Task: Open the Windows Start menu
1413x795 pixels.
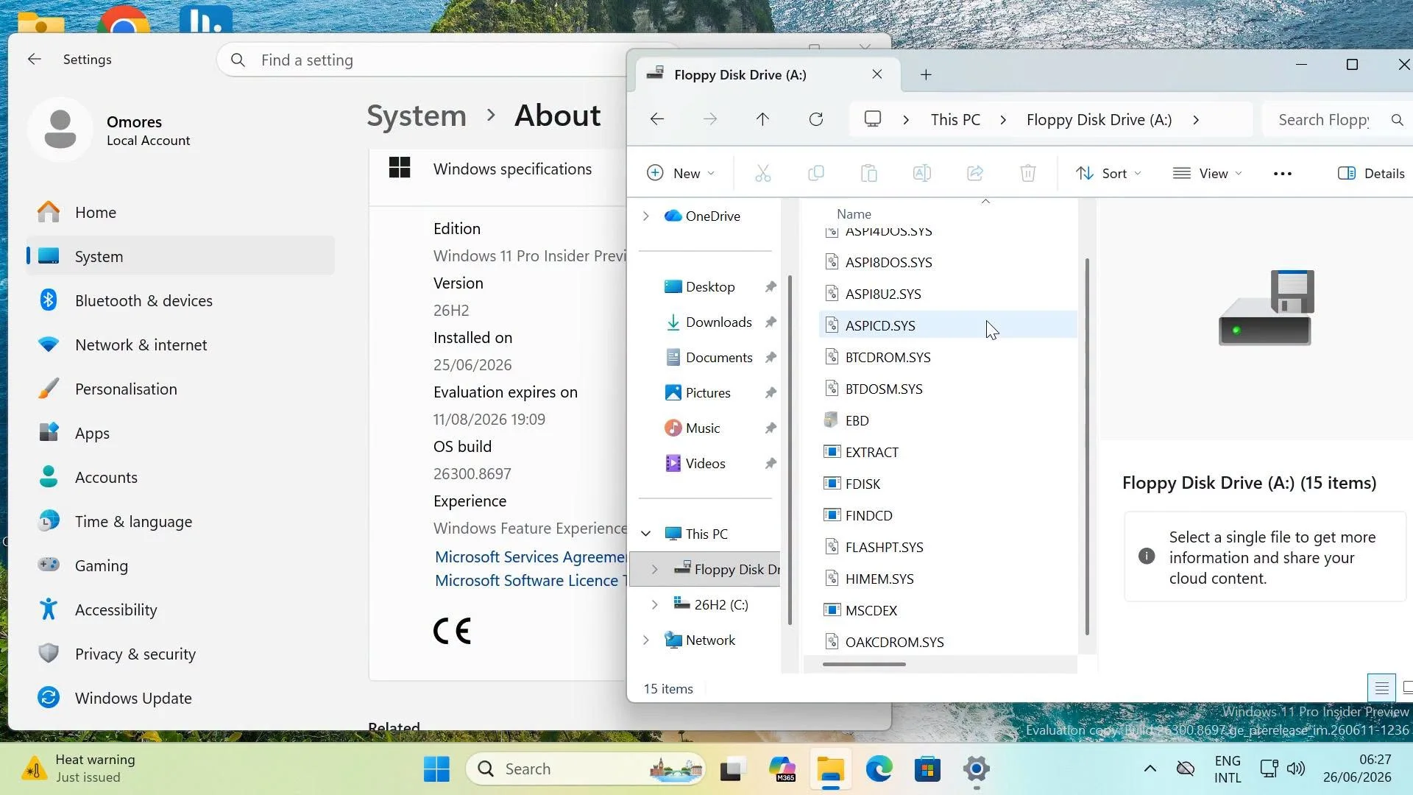Action: (436, 769)
